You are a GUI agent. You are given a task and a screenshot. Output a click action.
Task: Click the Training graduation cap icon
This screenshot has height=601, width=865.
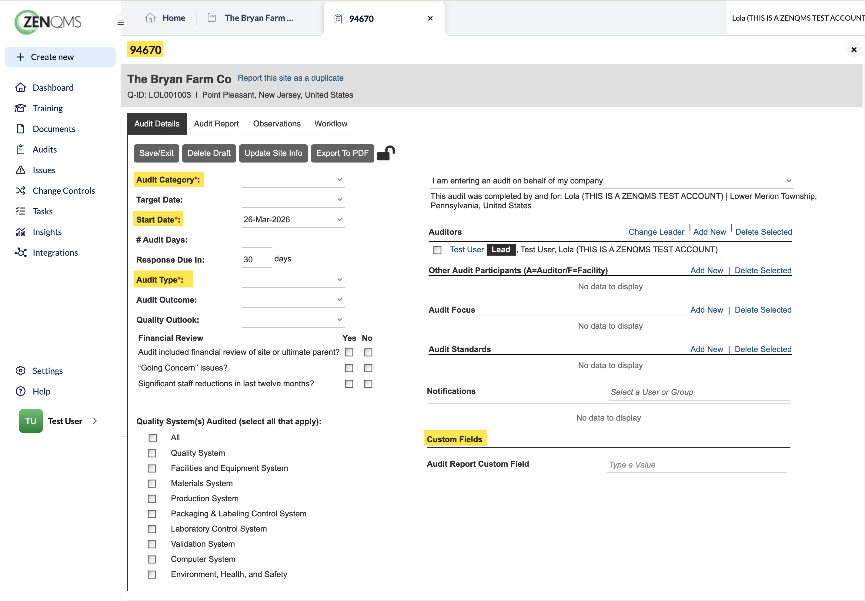pyautogui.click(x=21, y=108)
